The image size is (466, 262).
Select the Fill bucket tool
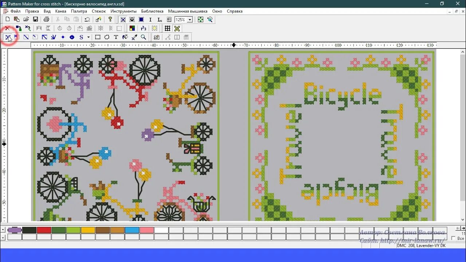[125, 37]
